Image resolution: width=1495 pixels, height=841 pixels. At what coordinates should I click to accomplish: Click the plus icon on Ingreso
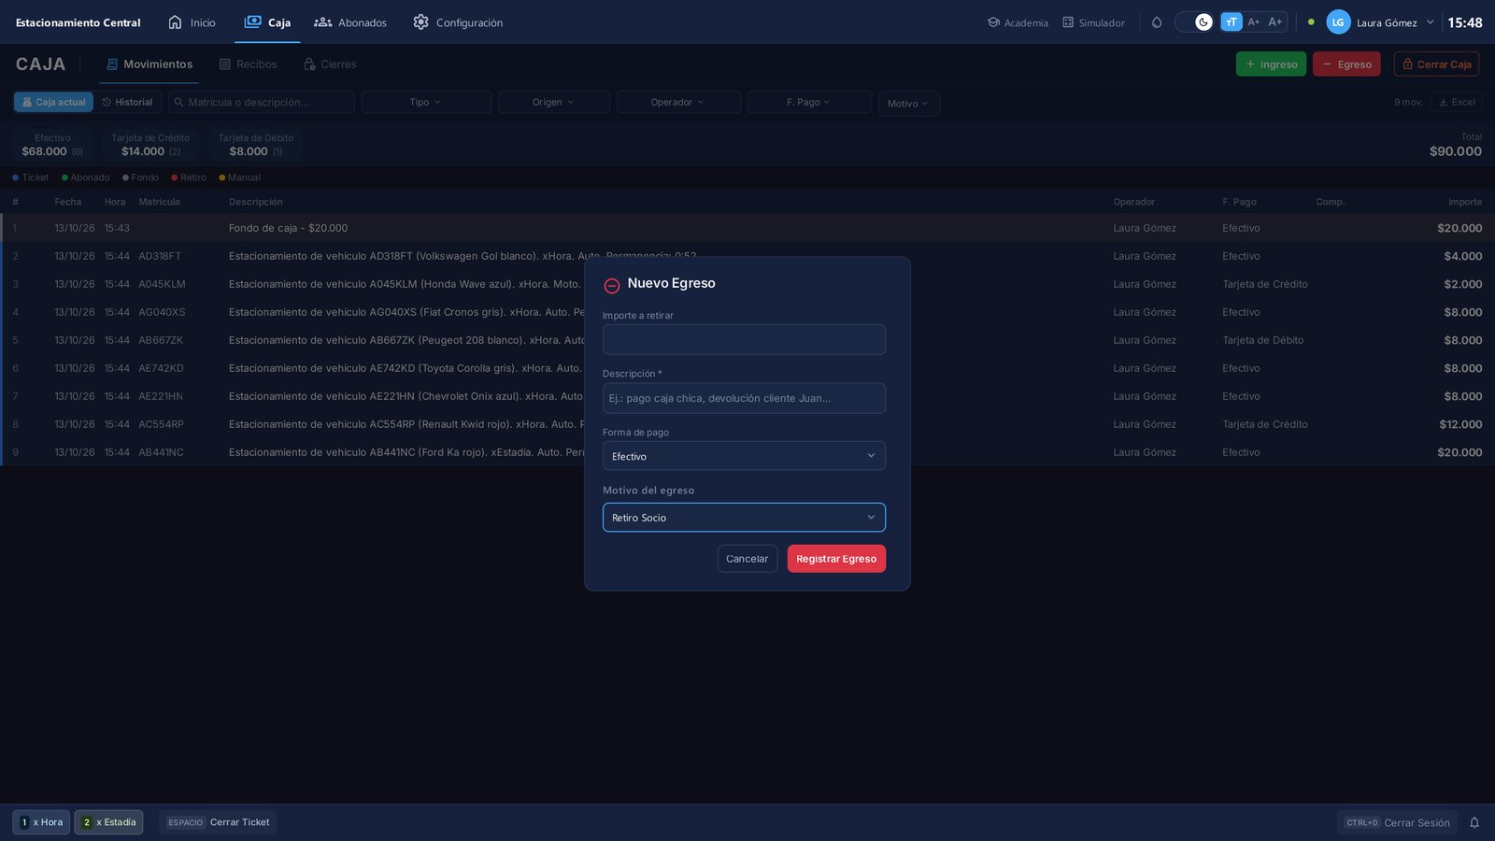tap(1250, 64)
